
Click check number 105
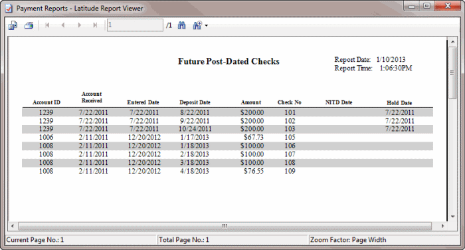click(x=290, y=137)
